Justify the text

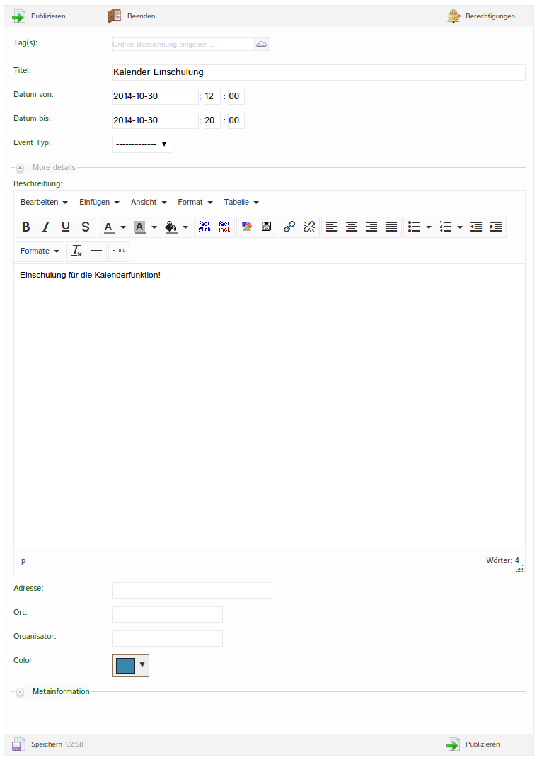(x=391, y=227)
